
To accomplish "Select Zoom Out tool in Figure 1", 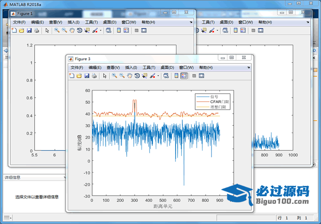I will click(65, 30).
